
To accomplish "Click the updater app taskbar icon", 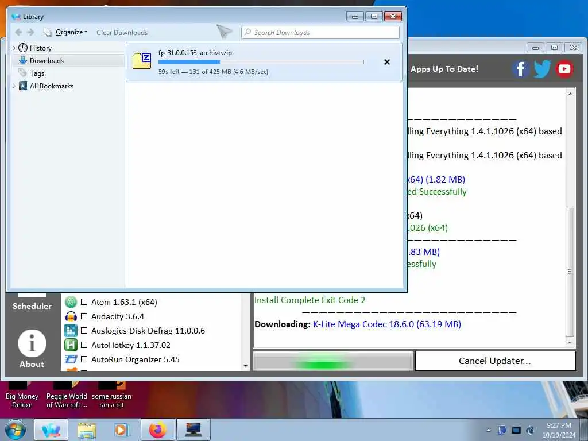I will coord(51,430).
